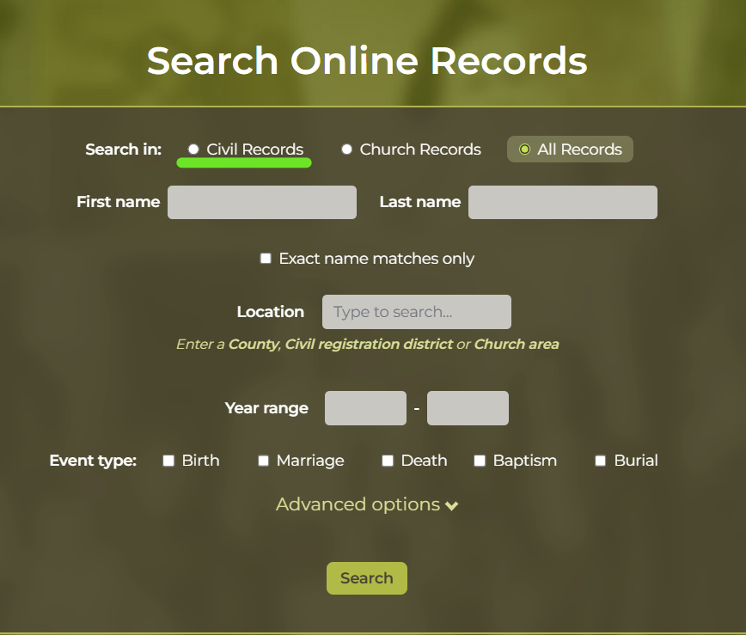This screenshot has width=746, height=635.
Task: Click the Exact name matches only label
Action: (376, 259)
